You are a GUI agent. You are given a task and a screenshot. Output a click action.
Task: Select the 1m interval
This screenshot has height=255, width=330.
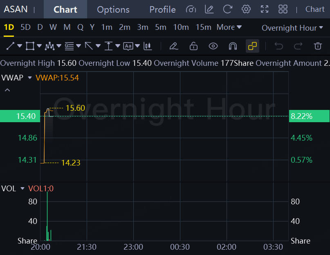click(107, 27)
